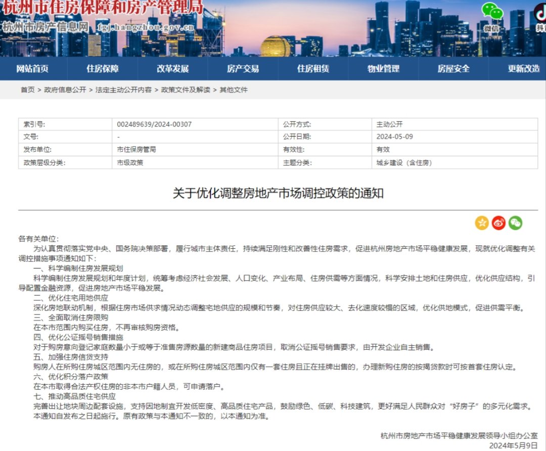Go to 政府信息公开 breadcrumb
This screenshot has width=546, height=451.
65,90
